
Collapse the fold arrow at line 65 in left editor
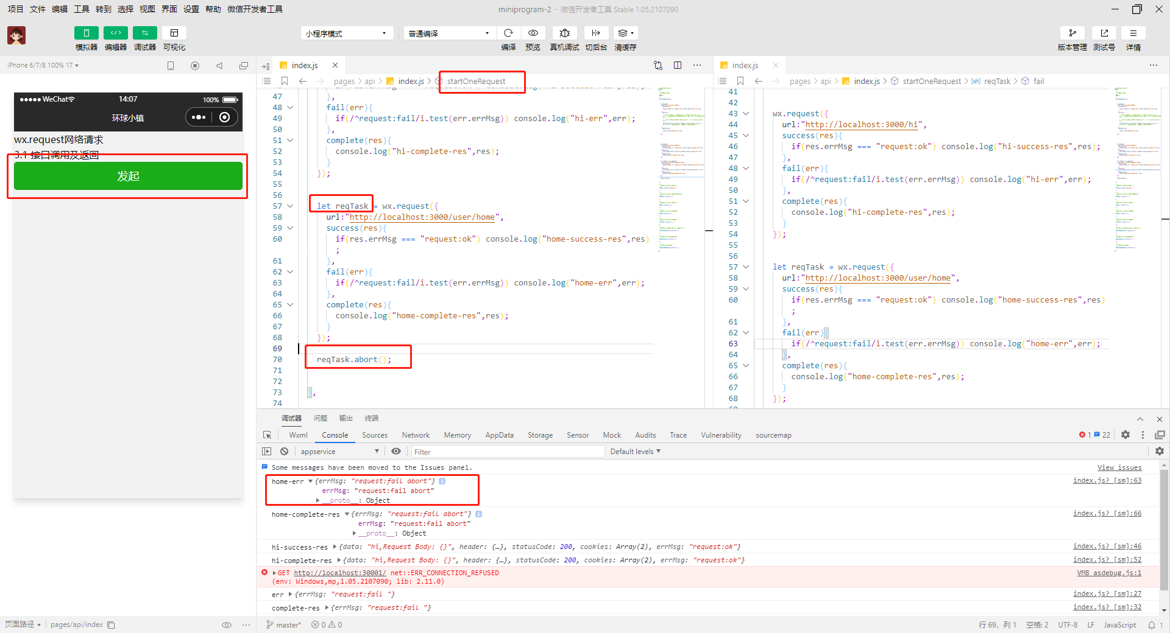click(x=290, y=305)
